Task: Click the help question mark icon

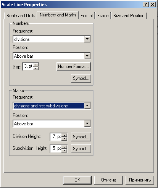Action: tap(146, 5)
